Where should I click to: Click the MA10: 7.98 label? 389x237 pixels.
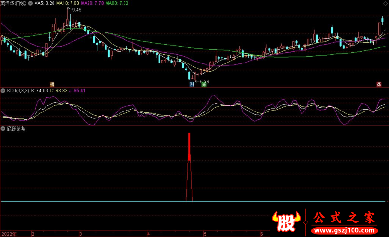pyautogui.click(x=68, y=3)
